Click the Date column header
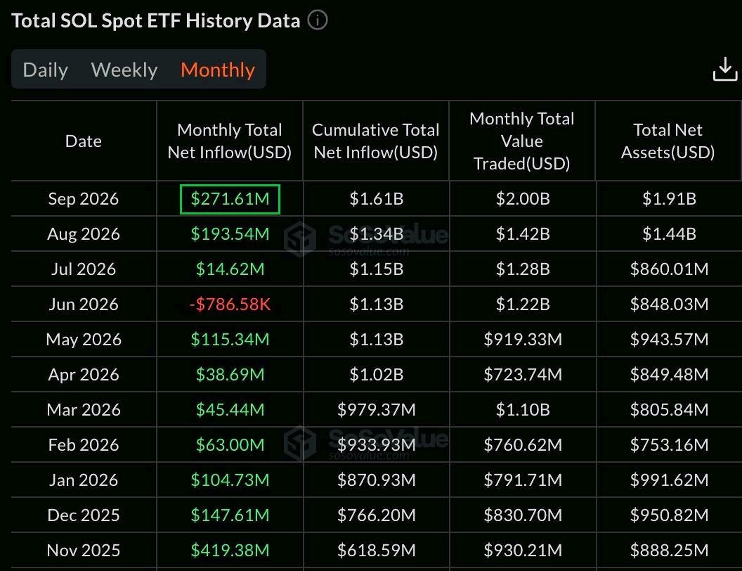Image resolution: width=742 pixels, height=571 pixels. [x=84, y=141]
